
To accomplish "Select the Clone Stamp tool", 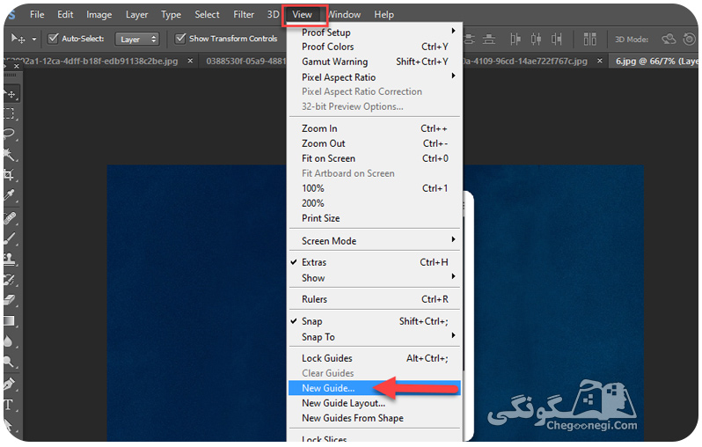I will [9, 259].
